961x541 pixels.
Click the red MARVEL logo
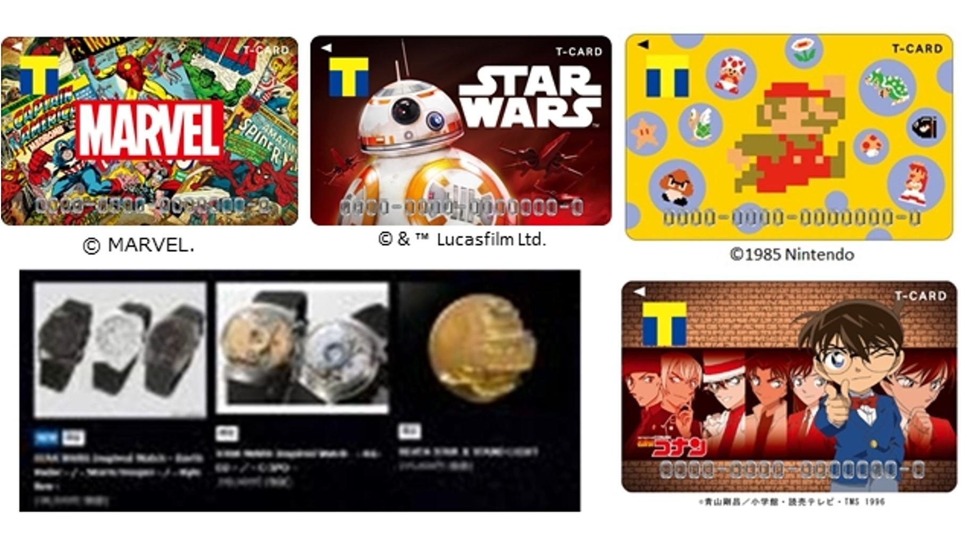(149, 130)
